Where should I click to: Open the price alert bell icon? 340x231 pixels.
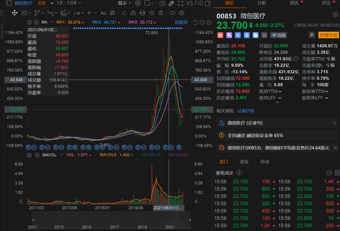[x=312, y=35]
